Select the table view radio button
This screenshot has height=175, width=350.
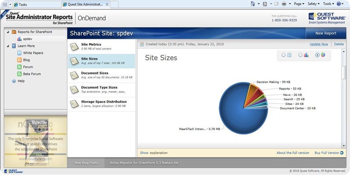click(283, 55)
